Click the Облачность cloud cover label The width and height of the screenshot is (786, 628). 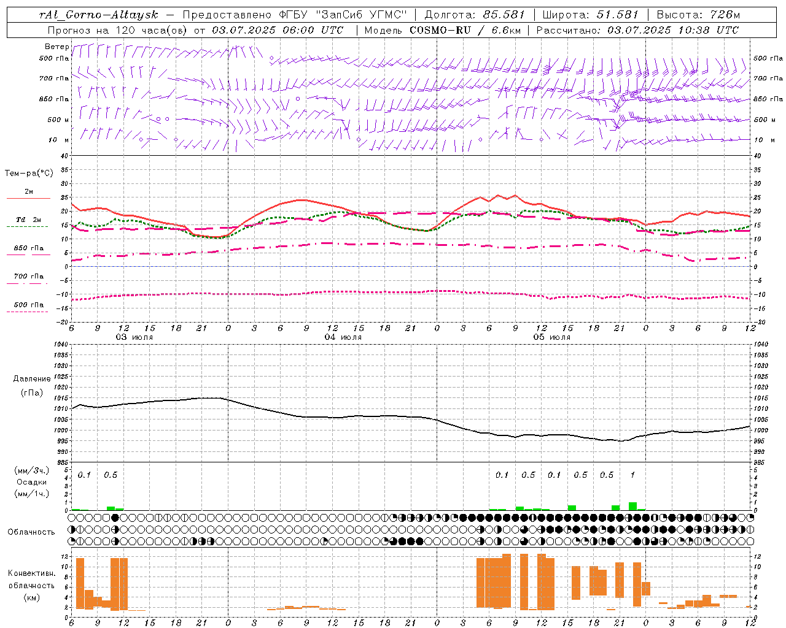tap(31, 532)
